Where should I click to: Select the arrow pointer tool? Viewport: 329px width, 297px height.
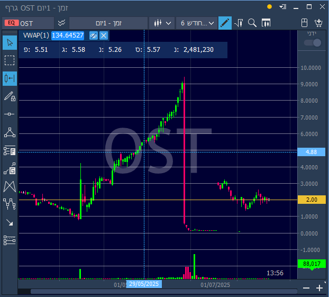10,43
